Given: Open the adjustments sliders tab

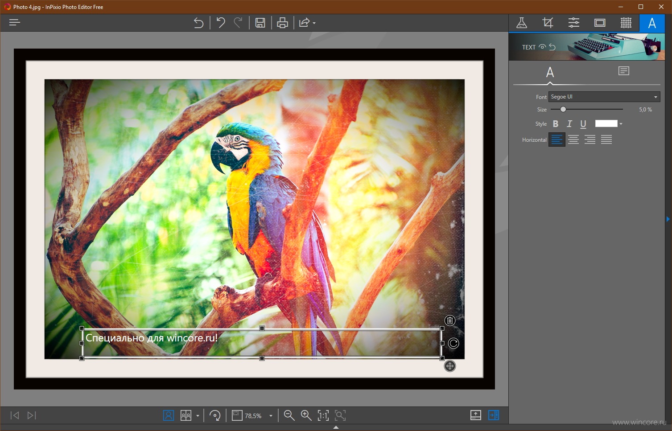Looking at the screenshot, I should [x=574, y=23].
